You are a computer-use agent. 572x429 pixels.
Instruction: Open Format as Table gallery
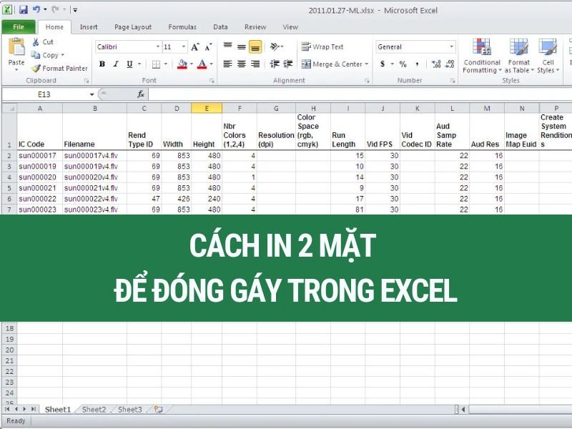coord(519,56)
